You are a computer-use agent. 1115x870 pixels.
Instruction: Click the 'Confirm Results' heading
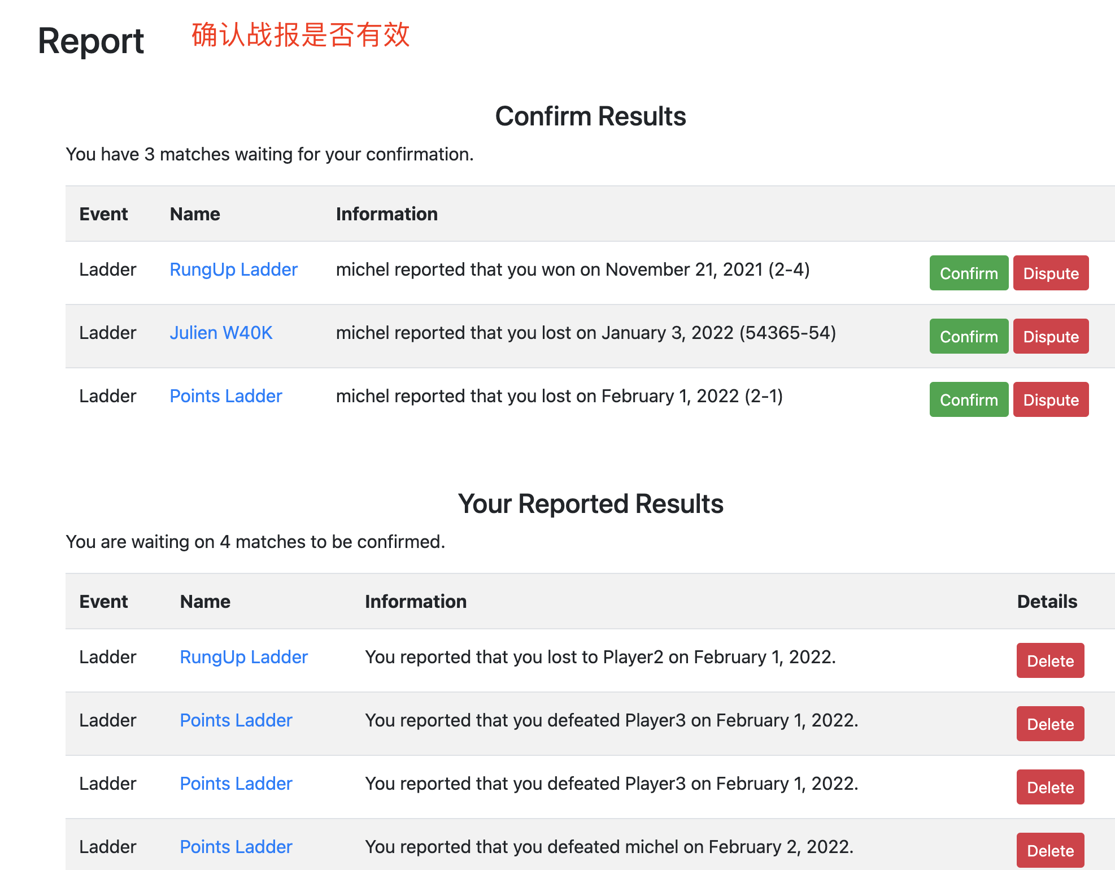[590, 116]
